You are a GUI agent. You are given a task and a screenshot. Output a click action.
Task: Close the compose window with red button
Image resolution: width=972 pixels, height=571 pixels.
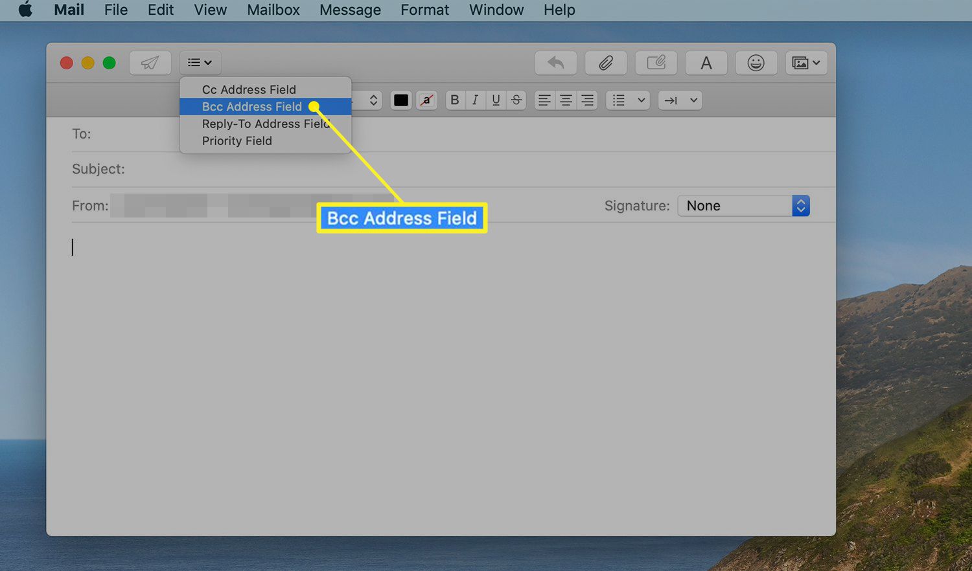tap(66, 63)
